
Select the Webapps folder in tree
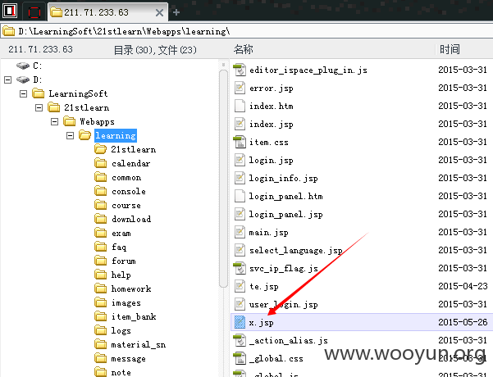97,121
